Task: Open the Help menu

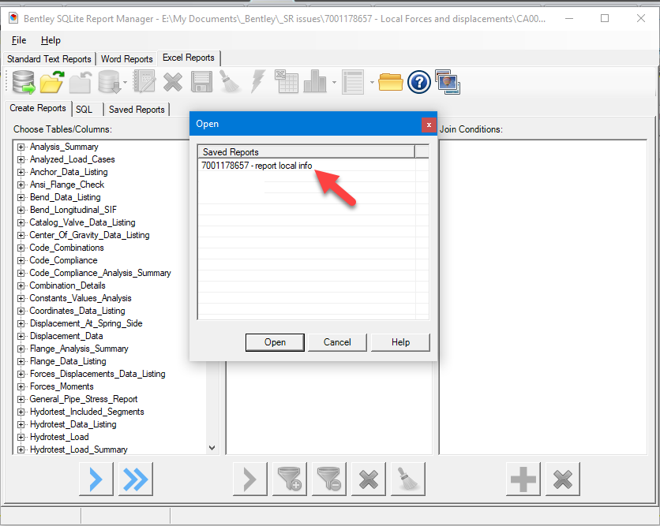Action: 51,40
